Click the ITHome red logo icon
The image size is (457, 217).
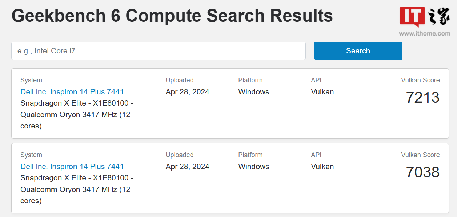(x=412, y=17)
